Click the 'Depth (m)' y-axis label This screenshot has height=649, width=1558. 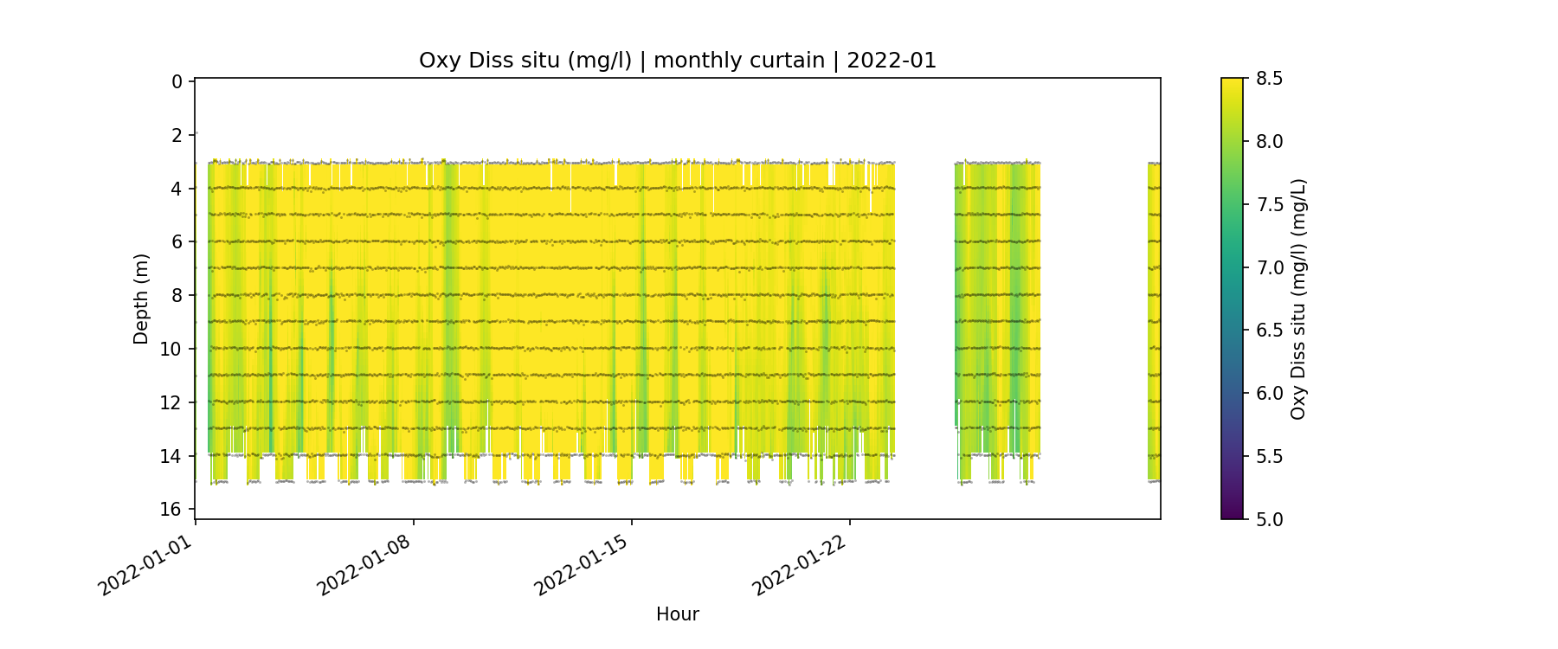click(141, 299)
